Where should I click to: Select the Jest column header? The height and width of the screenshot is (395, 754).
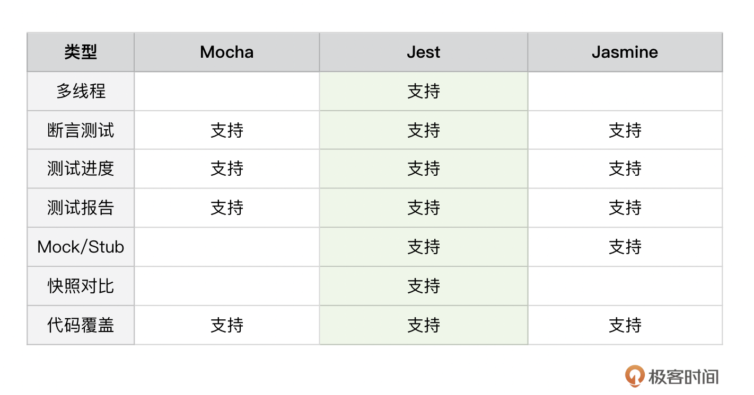424,52
